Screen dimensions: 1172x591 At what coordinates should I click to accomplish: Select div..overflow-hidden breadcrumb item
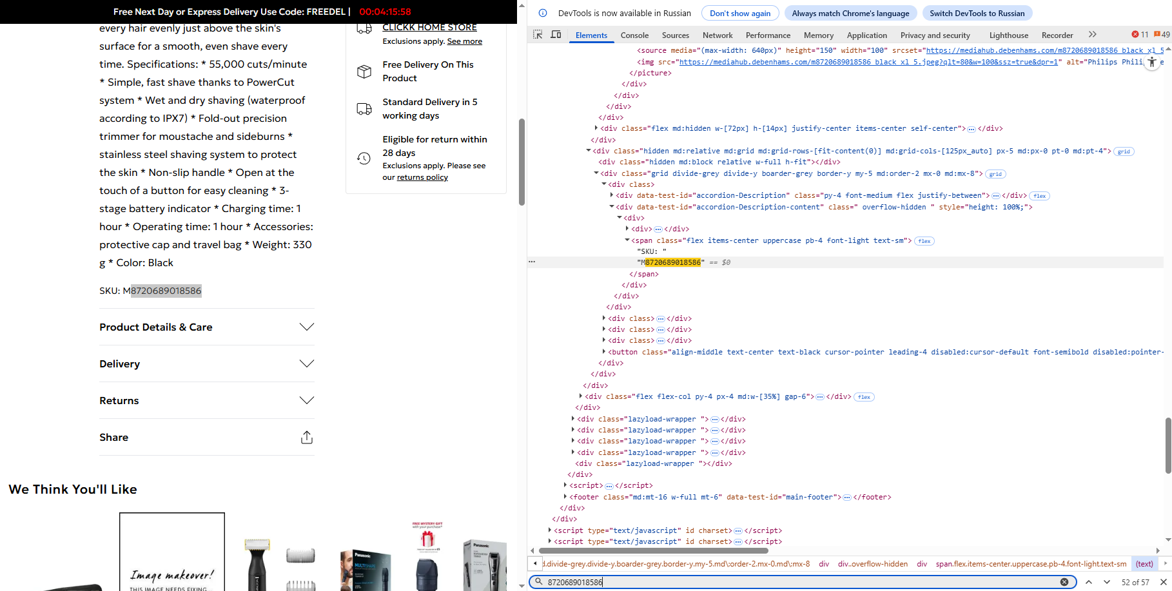click(872, 564)
